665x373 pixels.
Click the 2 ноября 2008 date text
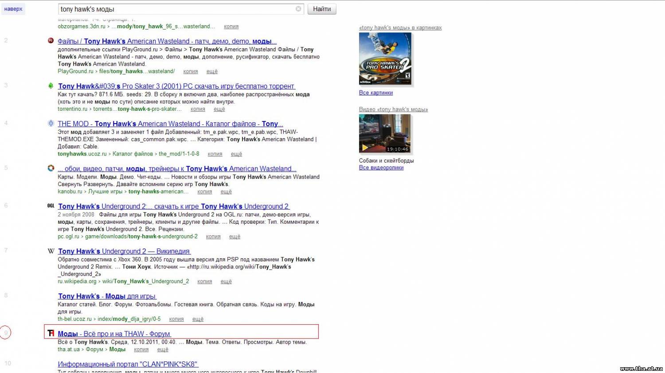[x=76, y=214]
